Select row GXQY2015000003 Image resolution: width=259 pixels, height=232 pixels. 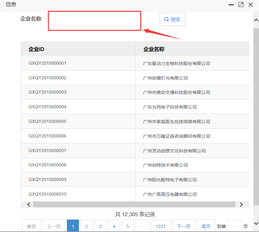(x=135, y=92)
